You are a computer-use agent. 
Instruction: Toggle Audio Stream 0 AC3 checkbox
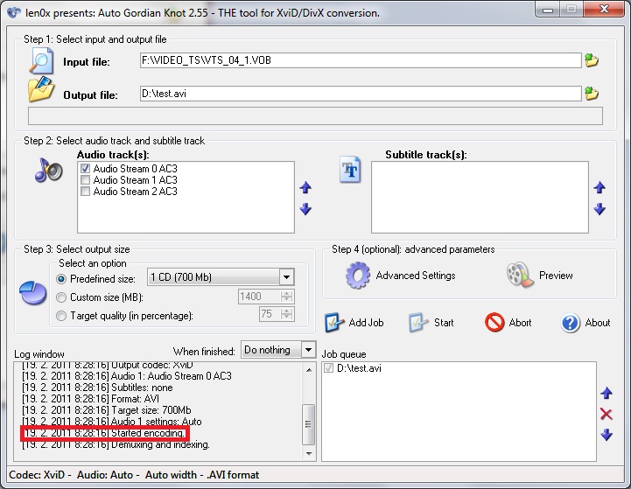[85, 169]
